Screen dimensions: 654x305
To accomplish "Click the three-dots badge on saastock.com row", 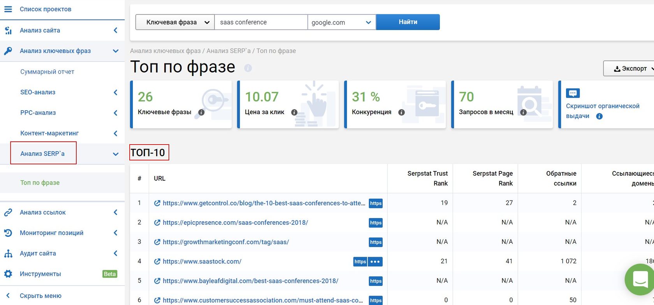I will (x=375, y=262).
